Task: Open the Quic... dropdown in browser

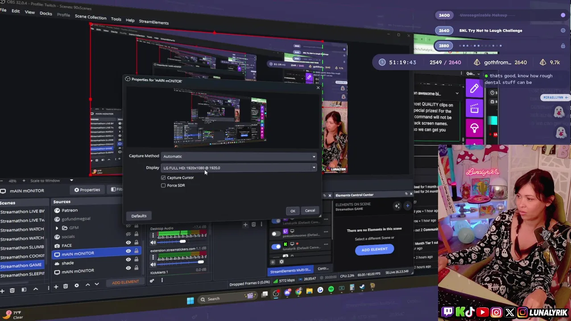Action: [x=473, y=74]
